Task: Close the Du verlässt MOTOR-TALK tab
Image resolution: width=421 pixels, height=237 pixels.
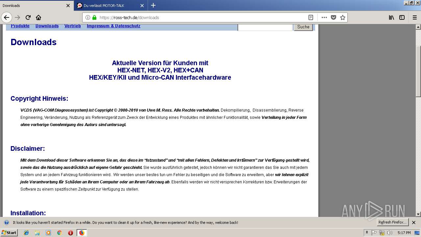Action: coord(142,6)
